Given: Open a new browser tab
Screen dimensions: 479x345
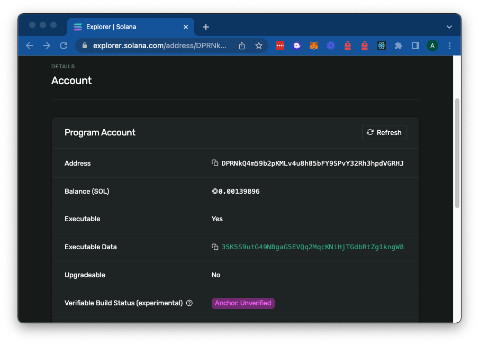Looking at the screenshot, I should [206, 27].
